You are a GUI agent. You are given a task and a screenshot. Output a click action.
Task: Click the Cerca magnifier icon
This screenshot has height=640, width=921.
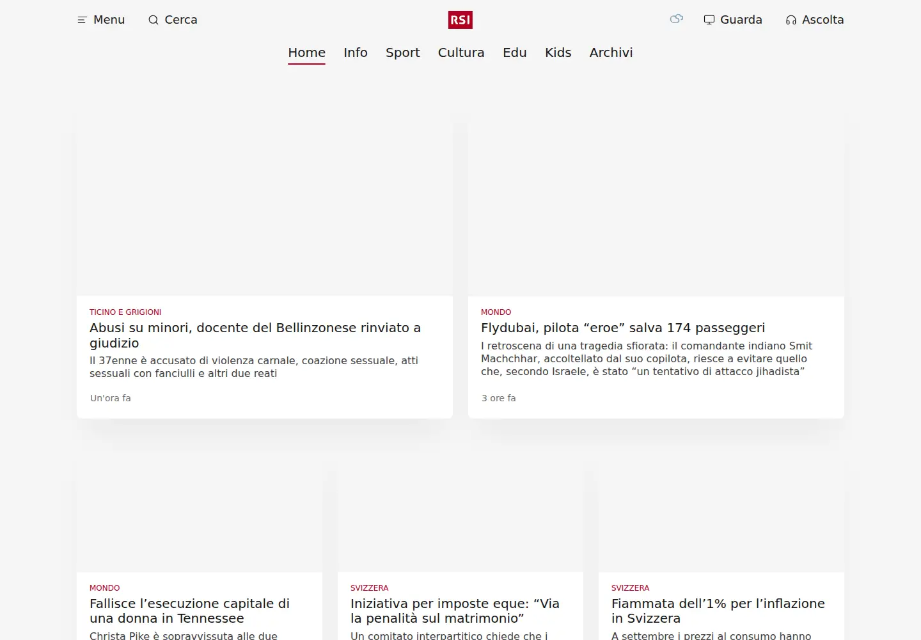point(153,20)
